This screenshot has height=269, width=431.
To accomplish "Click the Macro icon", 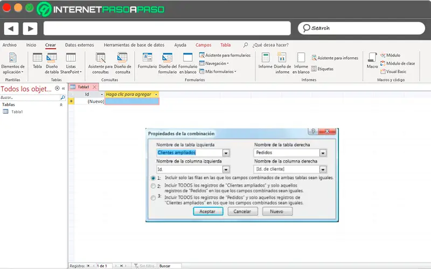I will (372, 58).
